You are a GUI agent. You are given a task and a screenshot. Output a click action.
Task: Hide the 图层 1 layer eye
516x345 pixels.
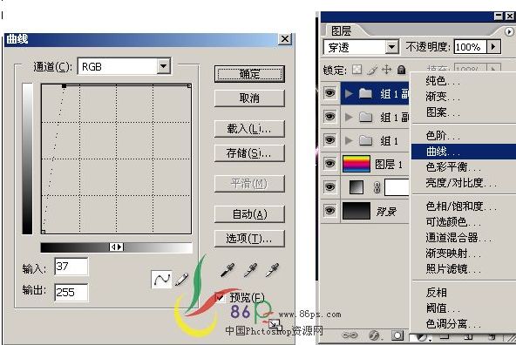coord(330,164)
